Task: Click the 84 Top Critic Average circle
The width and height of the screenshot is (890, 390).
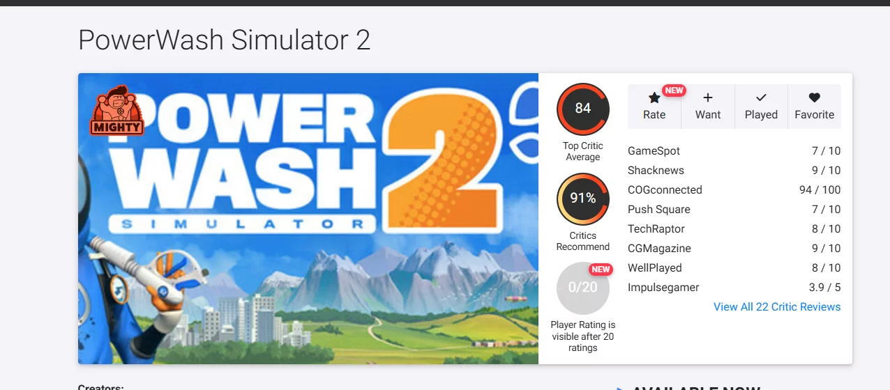Action: pos(583,109)
